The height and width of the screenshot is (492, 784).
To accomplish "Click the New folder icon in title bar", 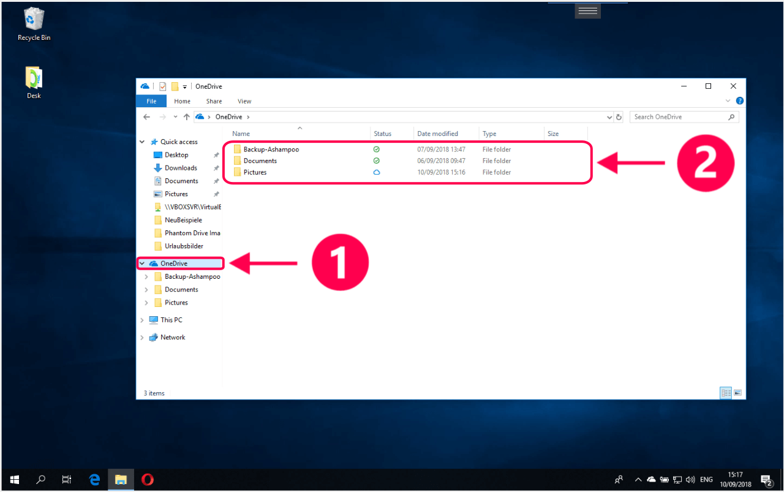I will [175, 86].
